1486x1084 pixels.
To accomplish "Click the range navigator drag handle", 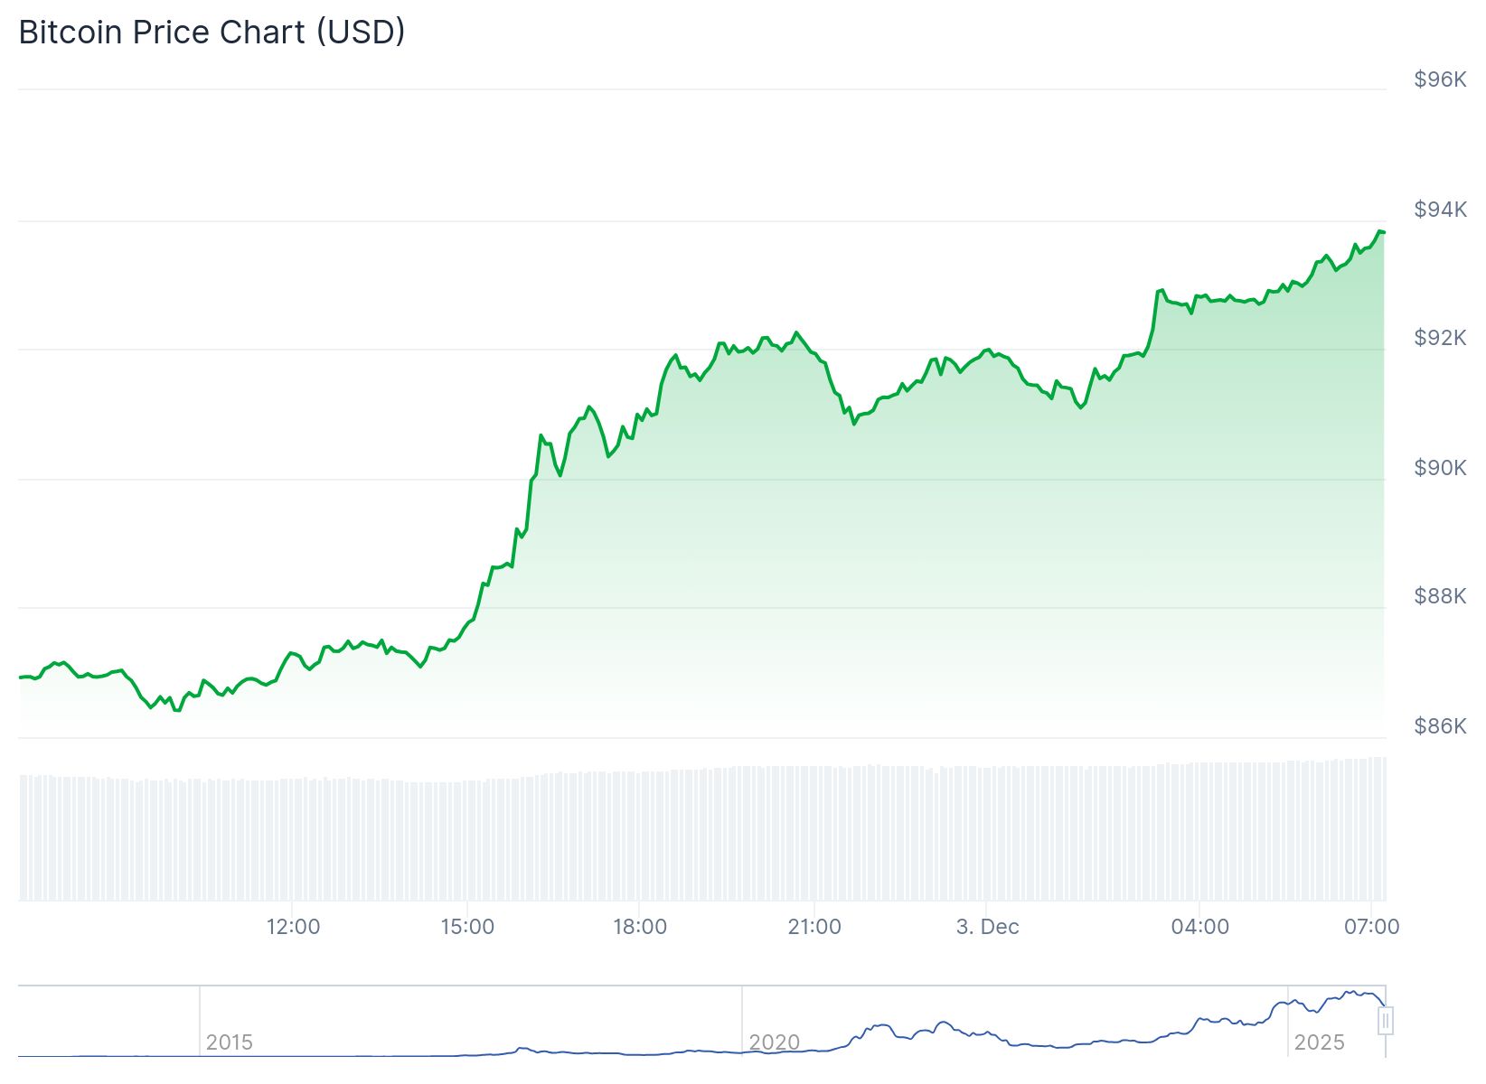I will point(1386,1021).
